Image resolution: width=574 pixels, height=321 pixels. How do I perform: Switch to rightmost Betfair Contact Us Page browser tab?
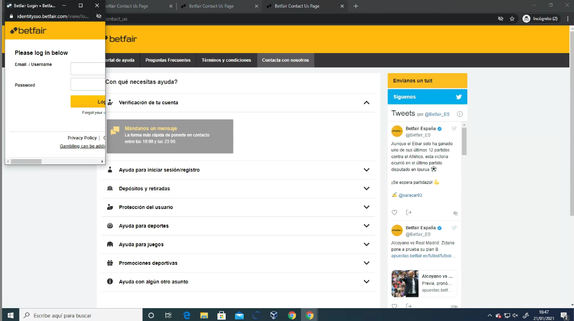tap(305, 6)
